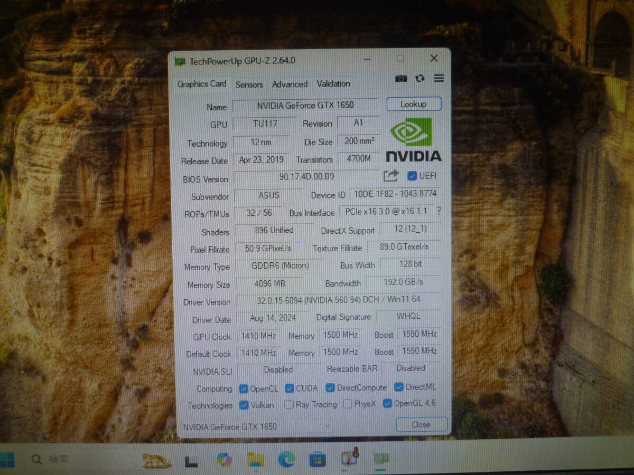The width and height of the screenshot is (634, 475).
Task: Click the refresh icon in GPU-Z
Action: click(x=420, y=78)
